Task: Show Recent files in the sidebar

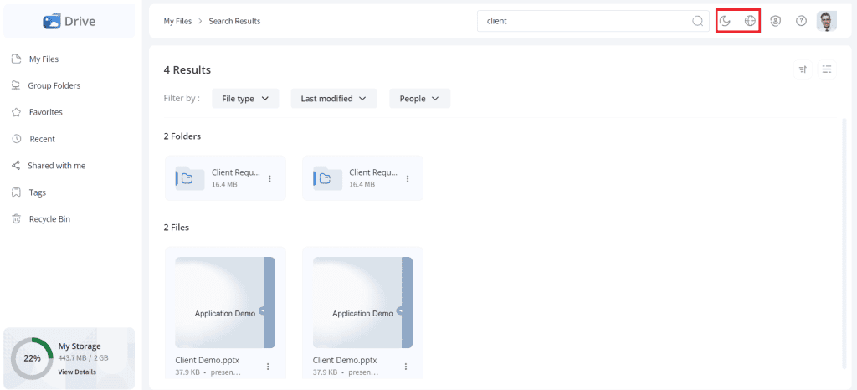Action: (x=33, y=139)
